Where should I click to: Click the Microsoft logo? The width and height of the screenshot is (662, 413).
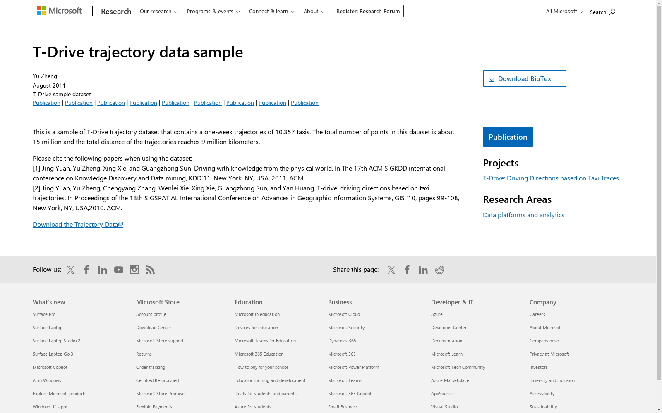(x=59, y=11)
